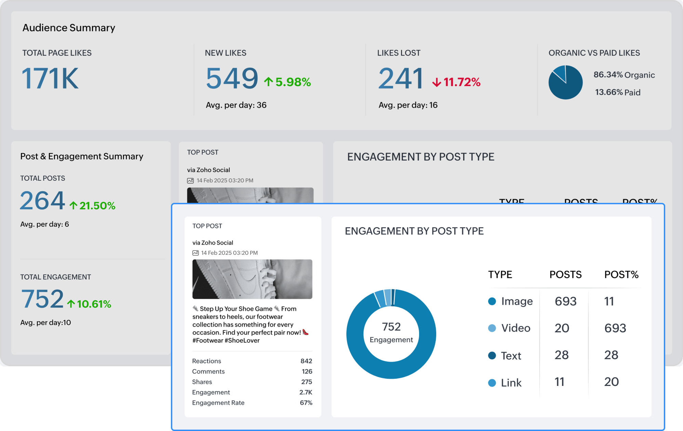Click the Image legend dot in the engagement table
Screen dimensions: 683x431
(492, 301)
